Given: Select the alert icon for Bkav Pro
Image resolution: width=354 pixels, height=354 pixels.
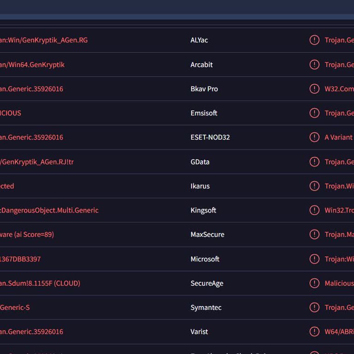Looking at the screenshot, I should point(314,89).
